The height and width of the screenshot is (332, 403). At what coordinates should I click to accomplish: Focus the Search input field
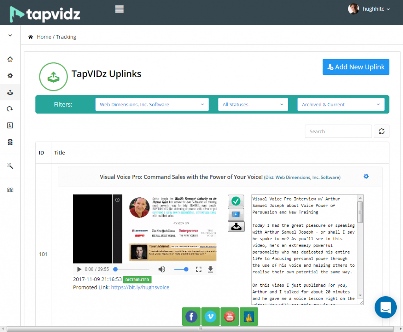click(338, 132)
